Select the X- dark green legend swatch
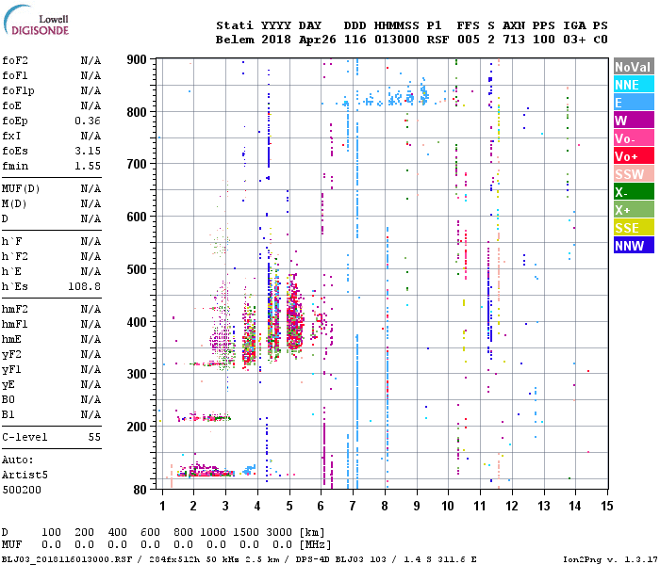Screen dimensions: 660x565 tap(634, 192)
